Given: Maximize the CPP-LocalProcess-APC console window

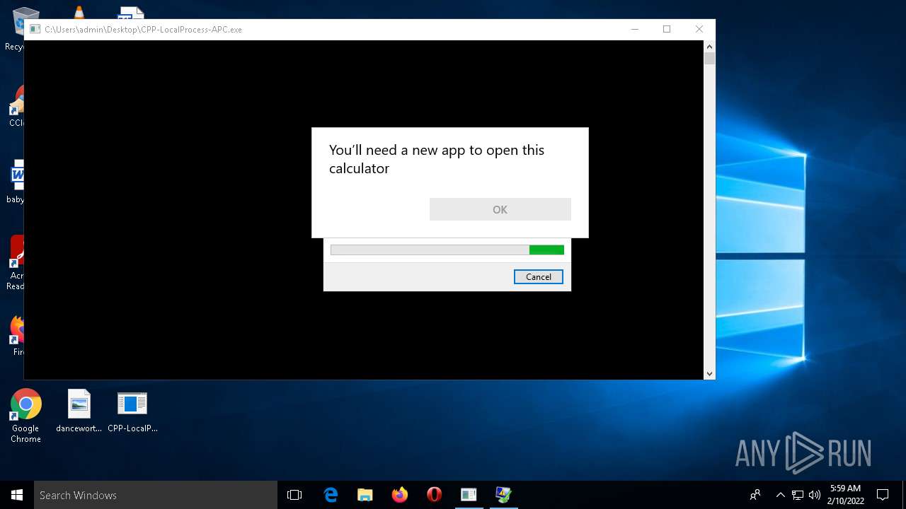Looking at the screenshot, I should [x=667, y=29].
